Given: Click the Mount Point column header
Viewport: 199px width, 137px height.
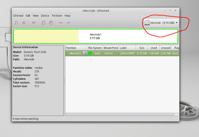Looking at the screenshot, I should point(111,48).
